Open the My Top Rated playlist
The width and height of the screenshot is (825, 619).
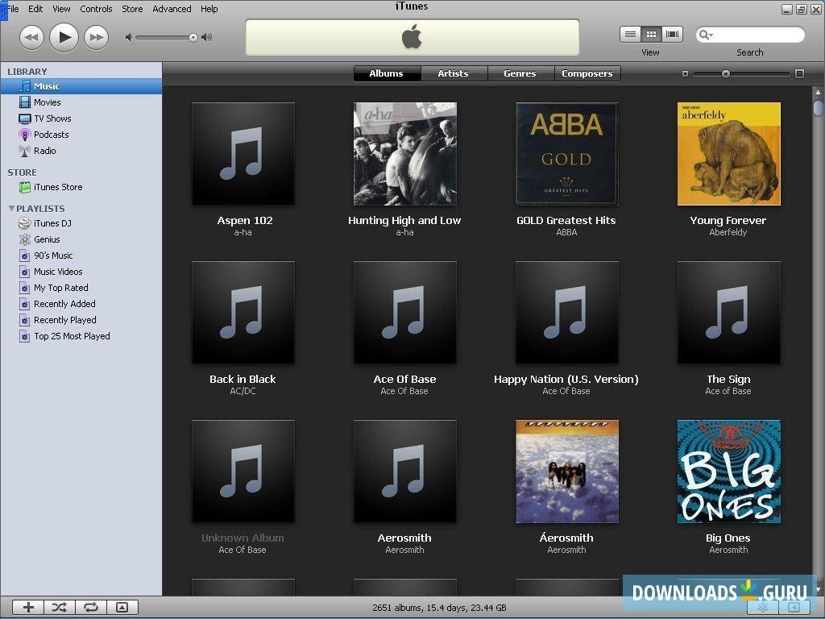click(81, 288)
